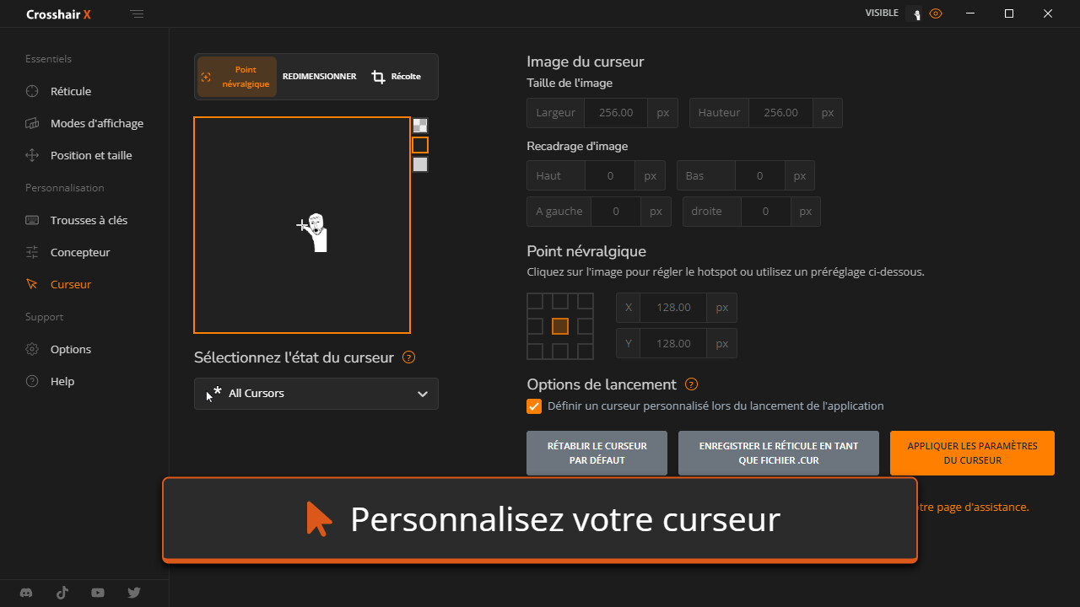Image resolution: width=1080 pixels, height=607 pixels.
Task: Go to Modes d'affichage in sidebar
Action: (96, 123)
